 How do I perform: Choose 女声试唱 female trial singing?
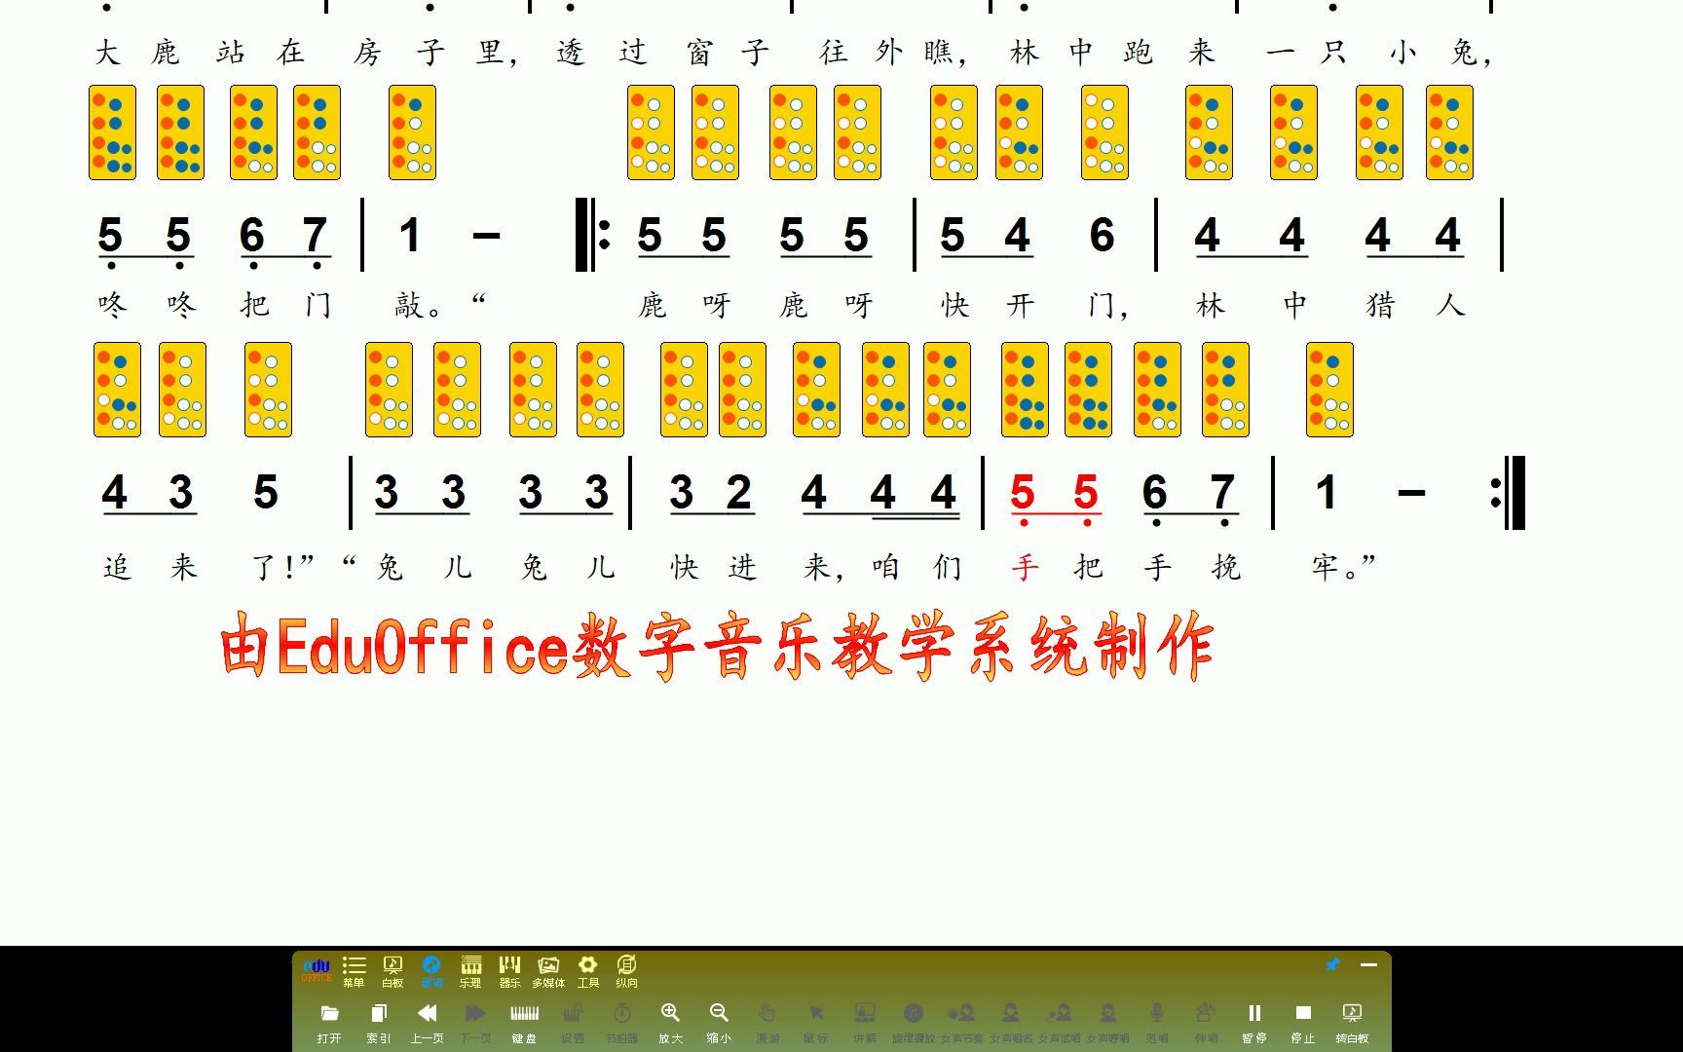pyautogui.click(x=1060, y=1023)
